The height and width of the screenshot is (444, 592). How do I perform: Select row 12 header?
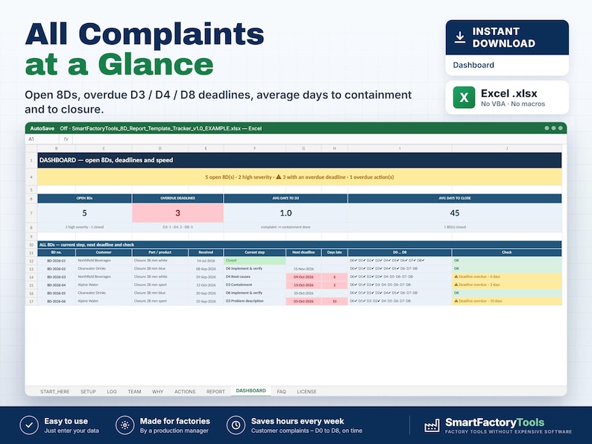[31, 261]
